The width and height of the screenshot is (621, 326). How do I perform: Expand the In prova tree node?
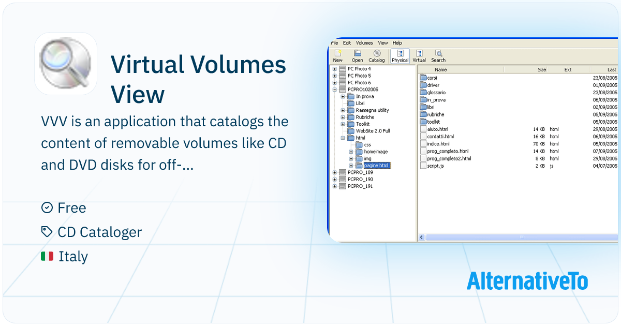pos(343,96)
